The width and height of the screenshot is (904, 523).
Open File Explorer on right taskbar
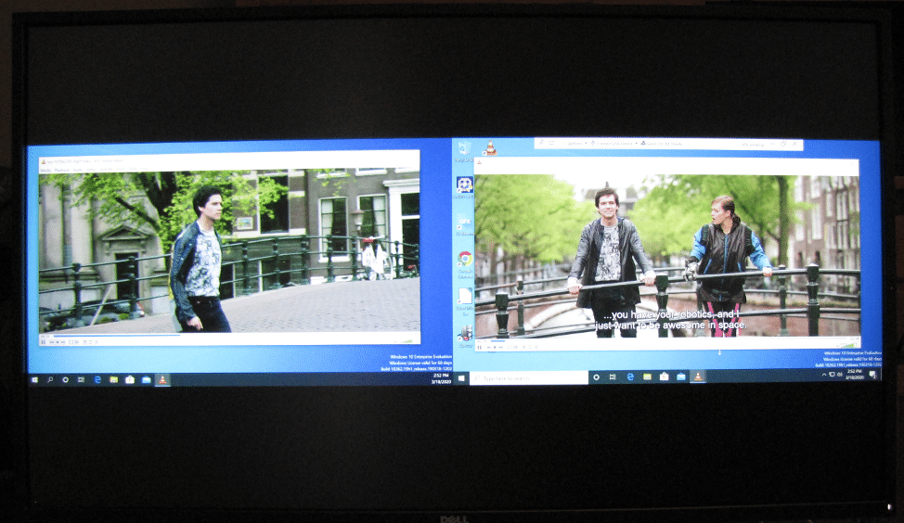pos(648,376)
